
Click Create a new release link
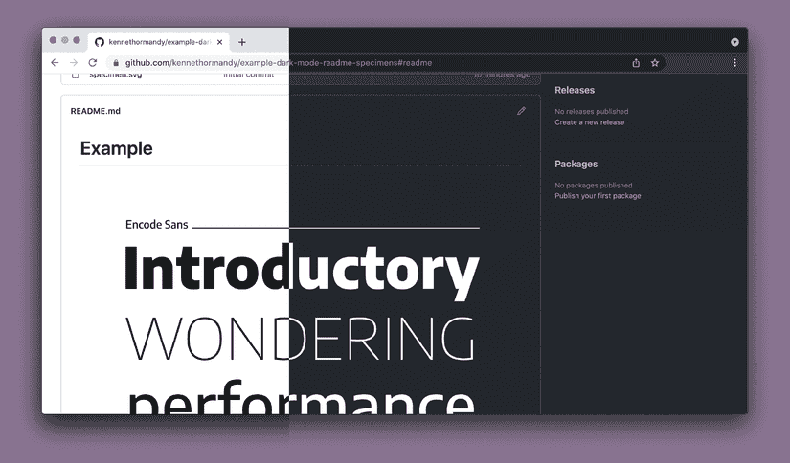pyautogui.click(x=590, y=122)
